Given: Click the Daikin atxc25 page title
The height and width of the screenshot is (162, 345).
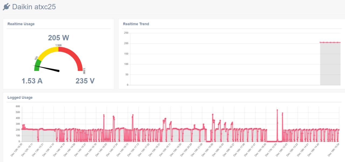Looking at the screenshot, I should [34, 7].
